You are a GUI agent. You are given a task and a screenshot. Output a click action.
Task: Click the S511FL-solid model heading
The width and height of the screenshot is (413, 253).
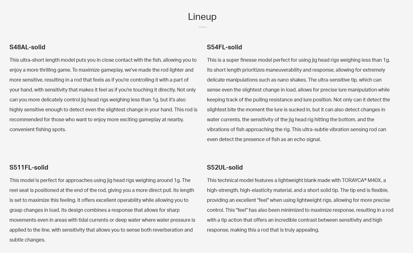point(29,167)
